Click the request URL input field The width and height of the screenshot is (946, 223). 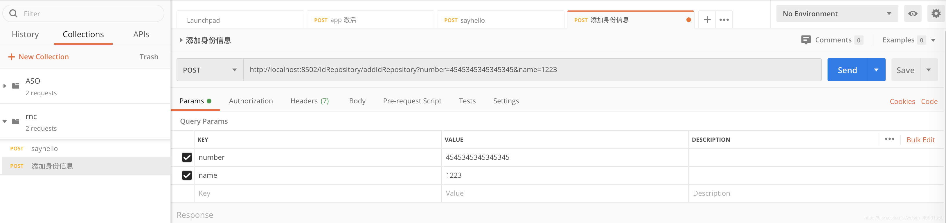click(x=532, y=70)
